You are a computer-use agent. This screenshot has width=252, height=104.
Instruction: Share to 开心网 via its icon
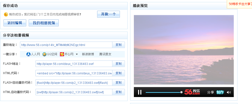pyautogui.click(x=62, y=54)
